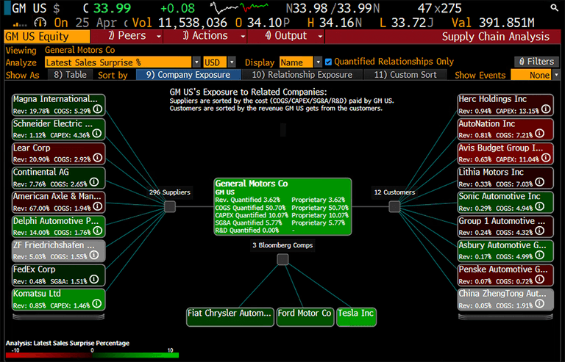Click the 296 Suppliers hub node

pos(170,207)
